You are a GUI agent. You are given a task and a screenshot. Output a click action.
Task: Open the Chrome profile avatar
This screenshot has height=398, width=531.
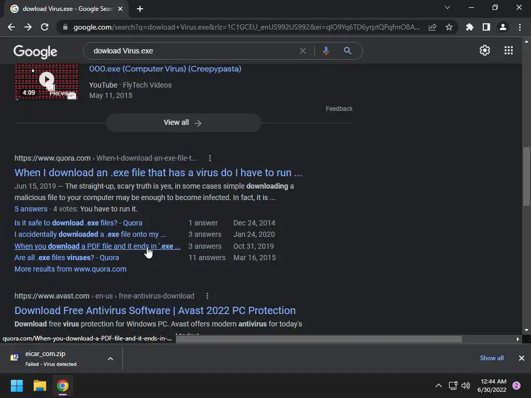(x=503, y=27)
